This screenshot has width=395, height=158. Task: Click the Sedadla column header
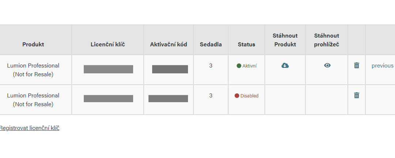211,45
